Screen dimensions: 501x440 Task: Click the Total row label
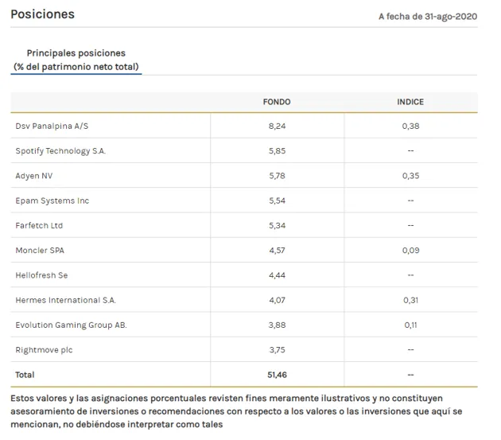click(25, 374)
